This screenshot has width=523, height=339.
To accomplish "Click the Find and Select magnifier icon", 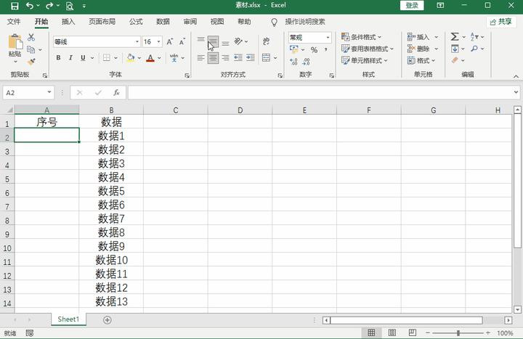I will (x=474, y=49).
